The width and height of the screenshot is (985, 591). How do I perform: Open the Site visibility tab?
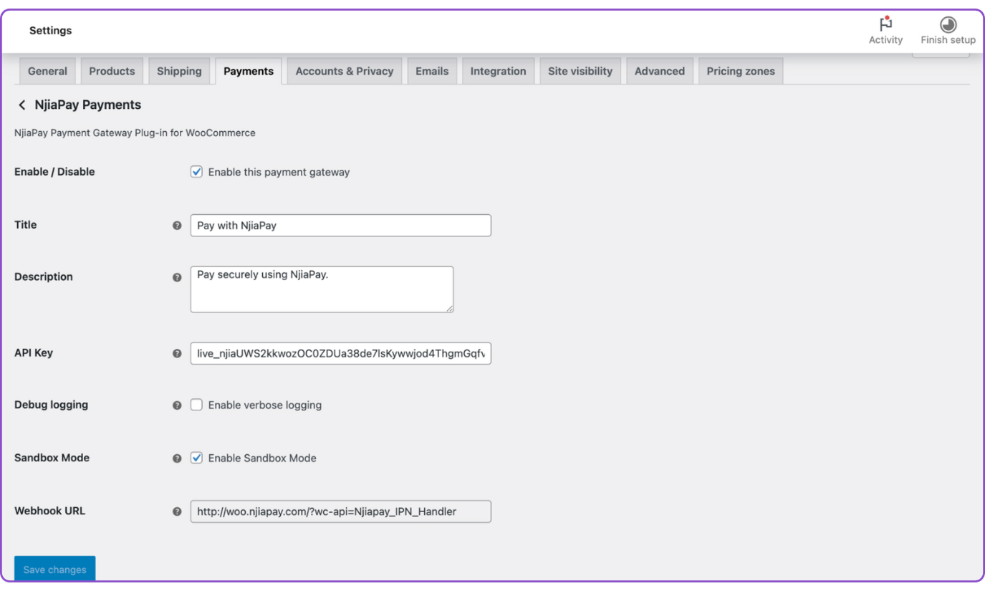click(x=580, y=71)
